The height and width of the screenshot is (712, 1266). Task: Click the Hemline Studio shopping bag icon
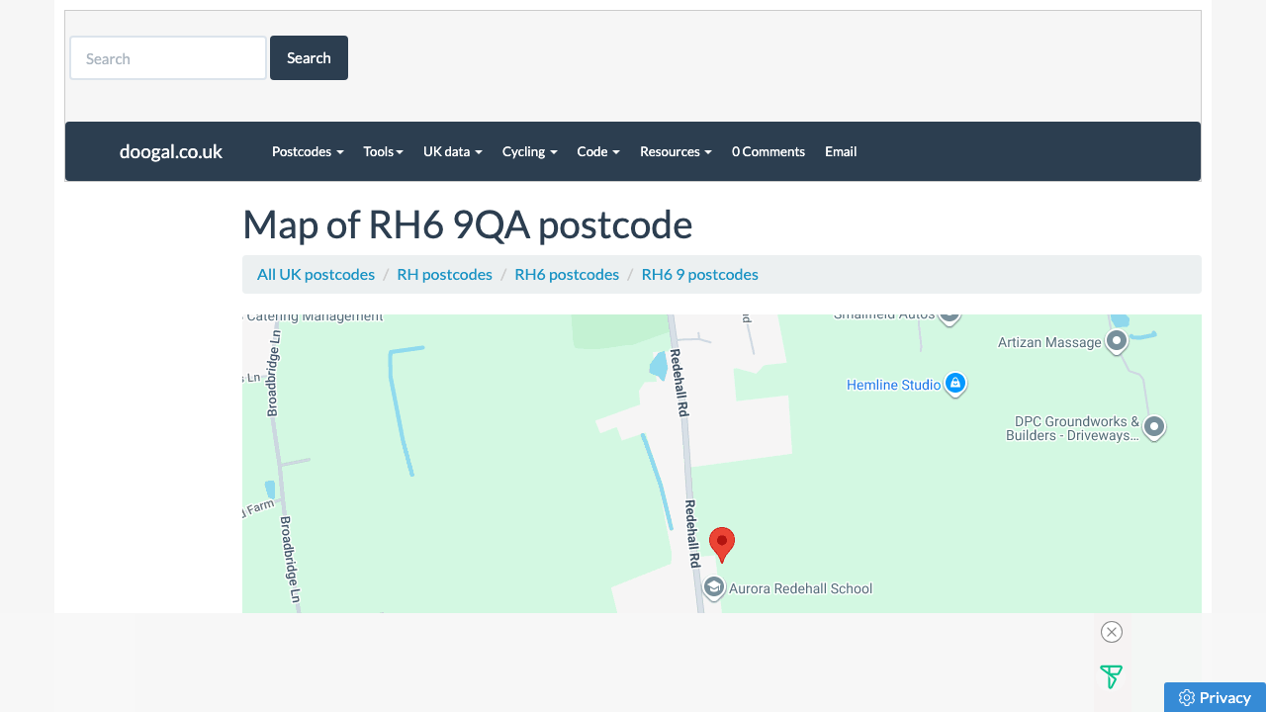[955, 384]
